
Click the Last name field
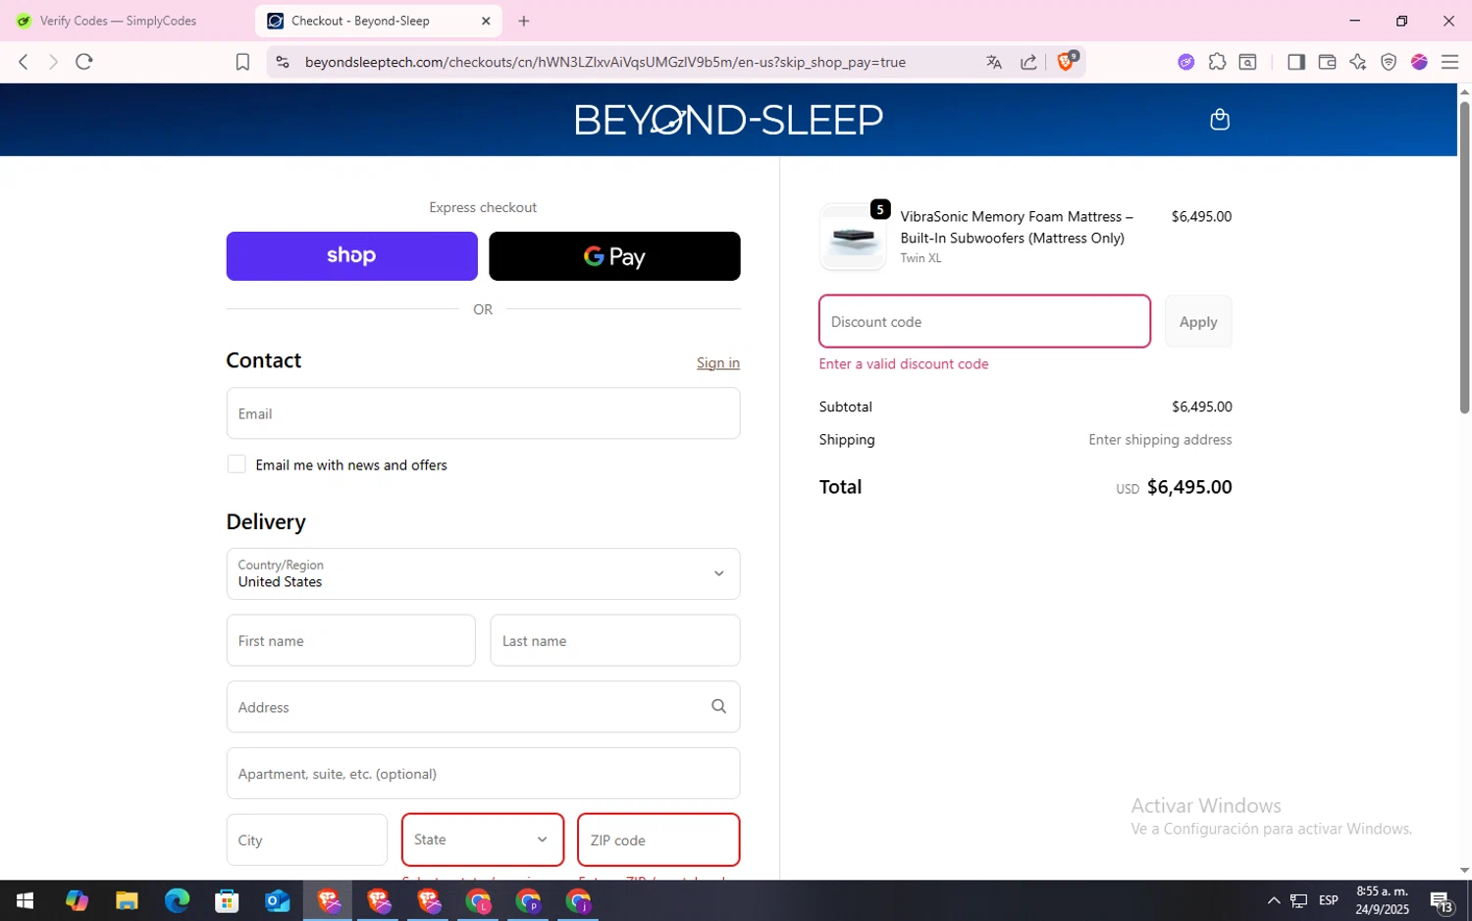[x=615, y=640]
